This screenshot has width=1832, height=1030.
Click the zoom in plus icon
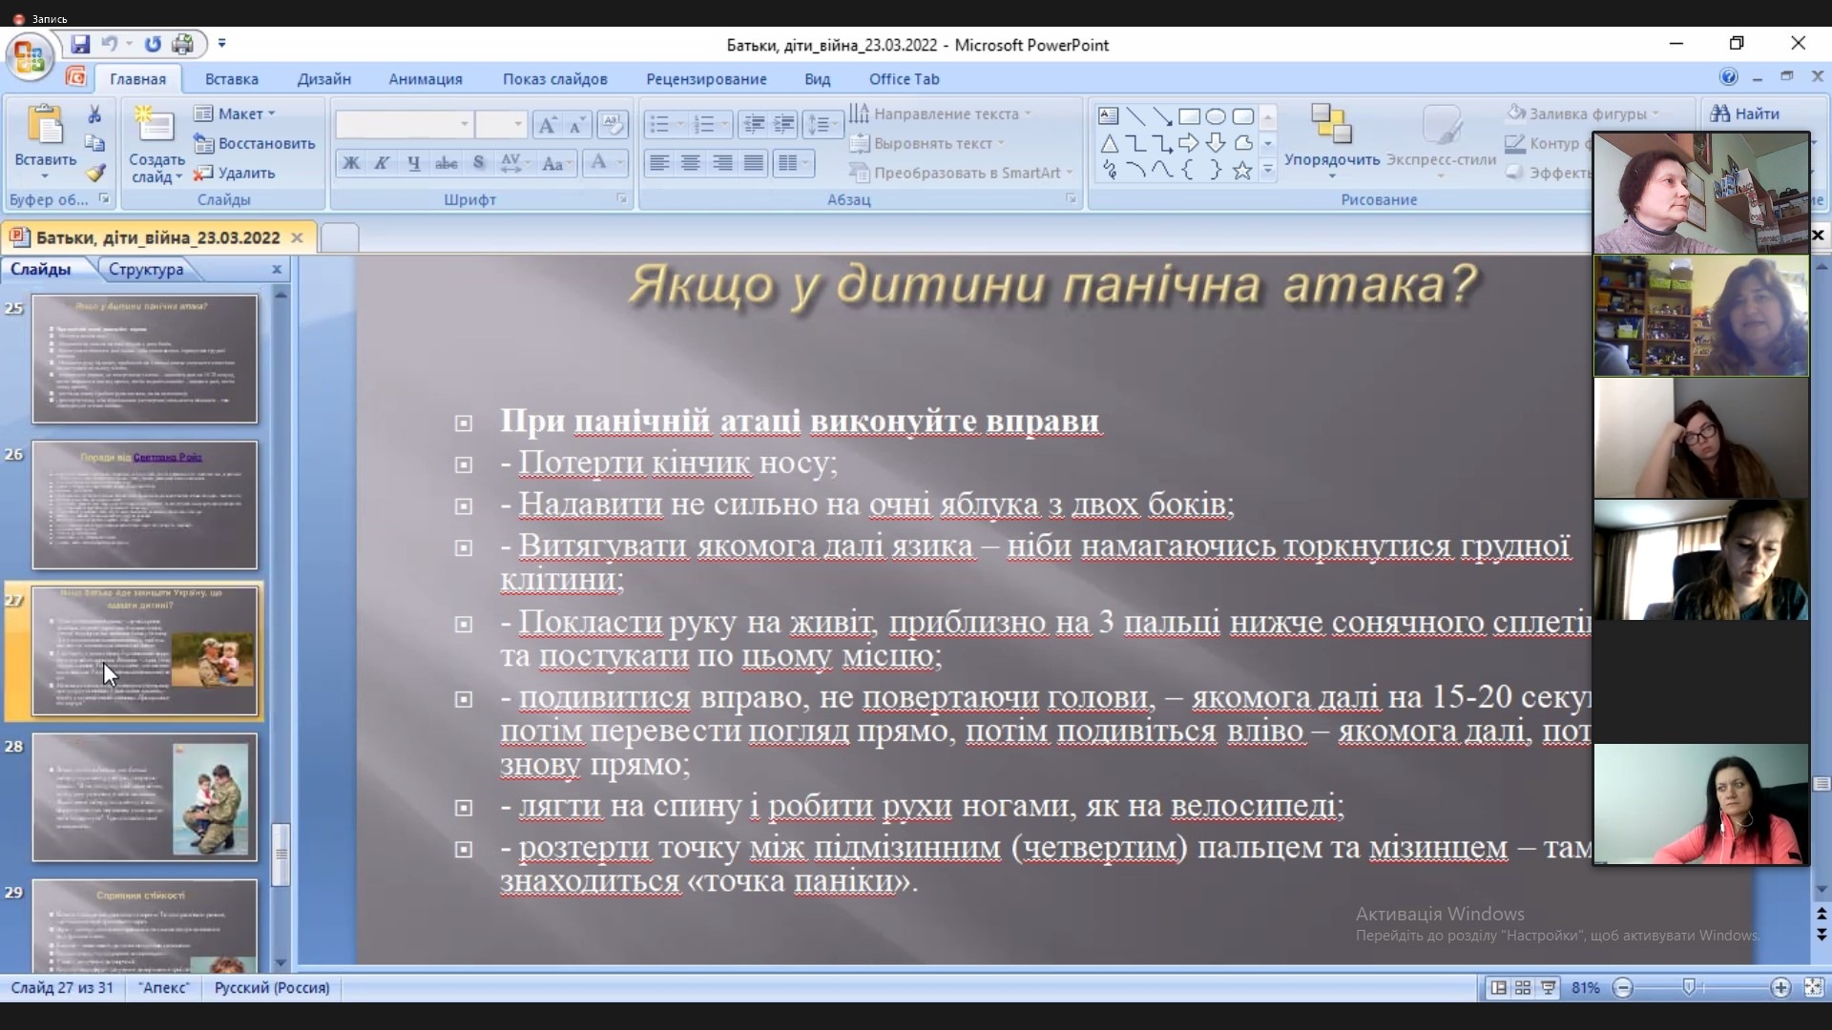pos(1780,988)
